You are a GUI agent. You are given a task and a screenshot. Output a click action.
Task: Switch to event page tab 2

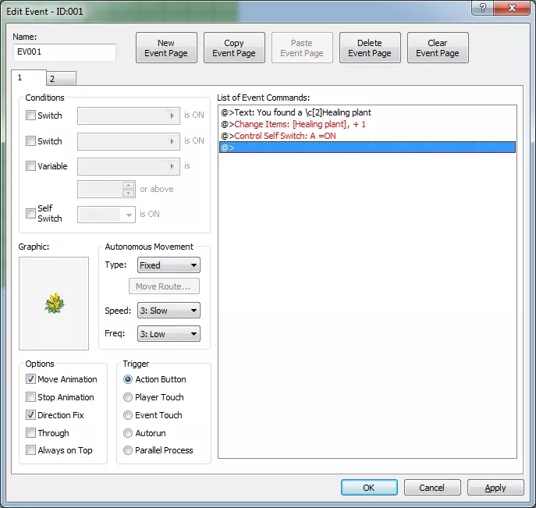click(61, 79)
